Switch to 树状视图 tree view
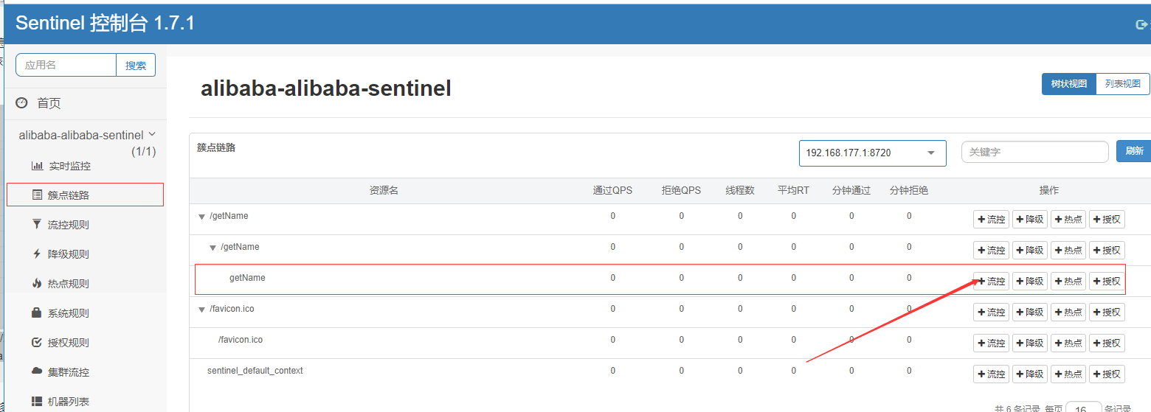The height and width of the screenshot is (412, 1151). point(1068,84)
